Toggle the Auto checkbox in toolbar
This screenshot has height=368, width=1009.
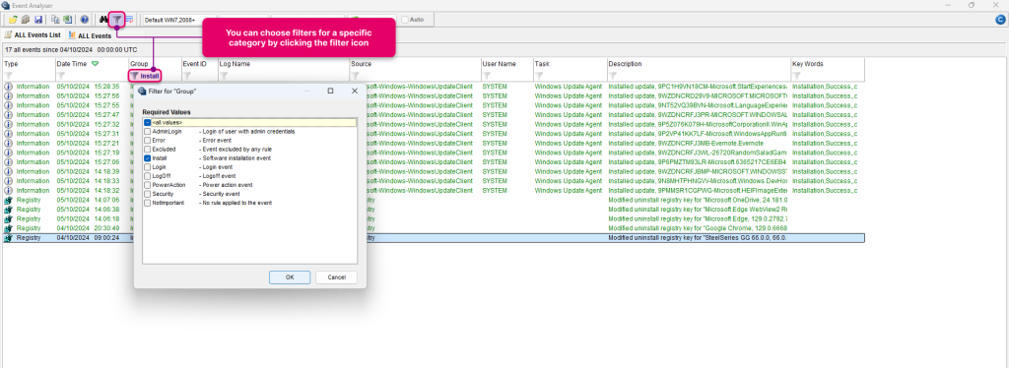[x=405, y=20]
